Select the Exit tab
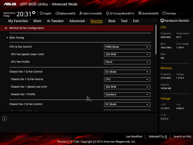Screen dimensions: 193x145 click(x=136, y=21)
